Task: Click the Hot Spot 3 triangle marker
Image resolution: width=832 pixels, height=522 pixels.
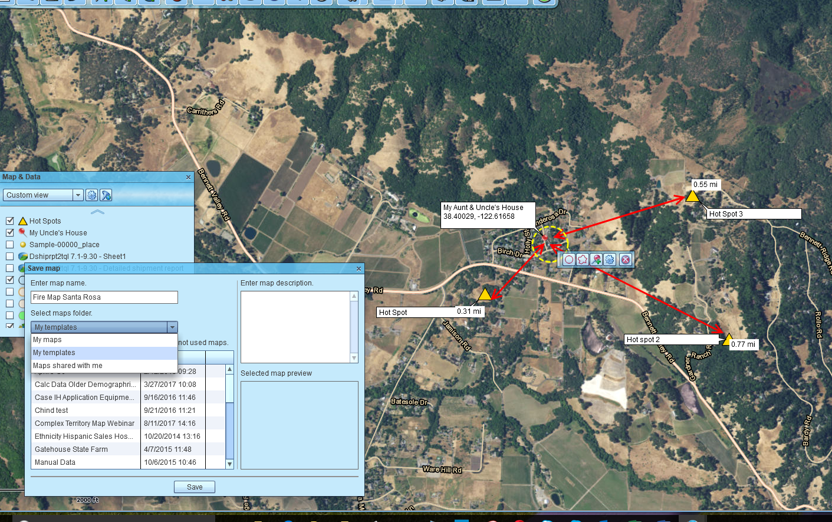Action: (692, 195)
